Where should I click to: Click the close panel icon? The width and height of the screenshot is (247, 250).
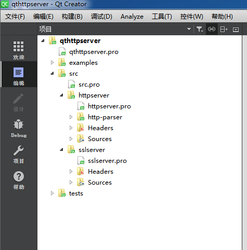coord(236,30)
